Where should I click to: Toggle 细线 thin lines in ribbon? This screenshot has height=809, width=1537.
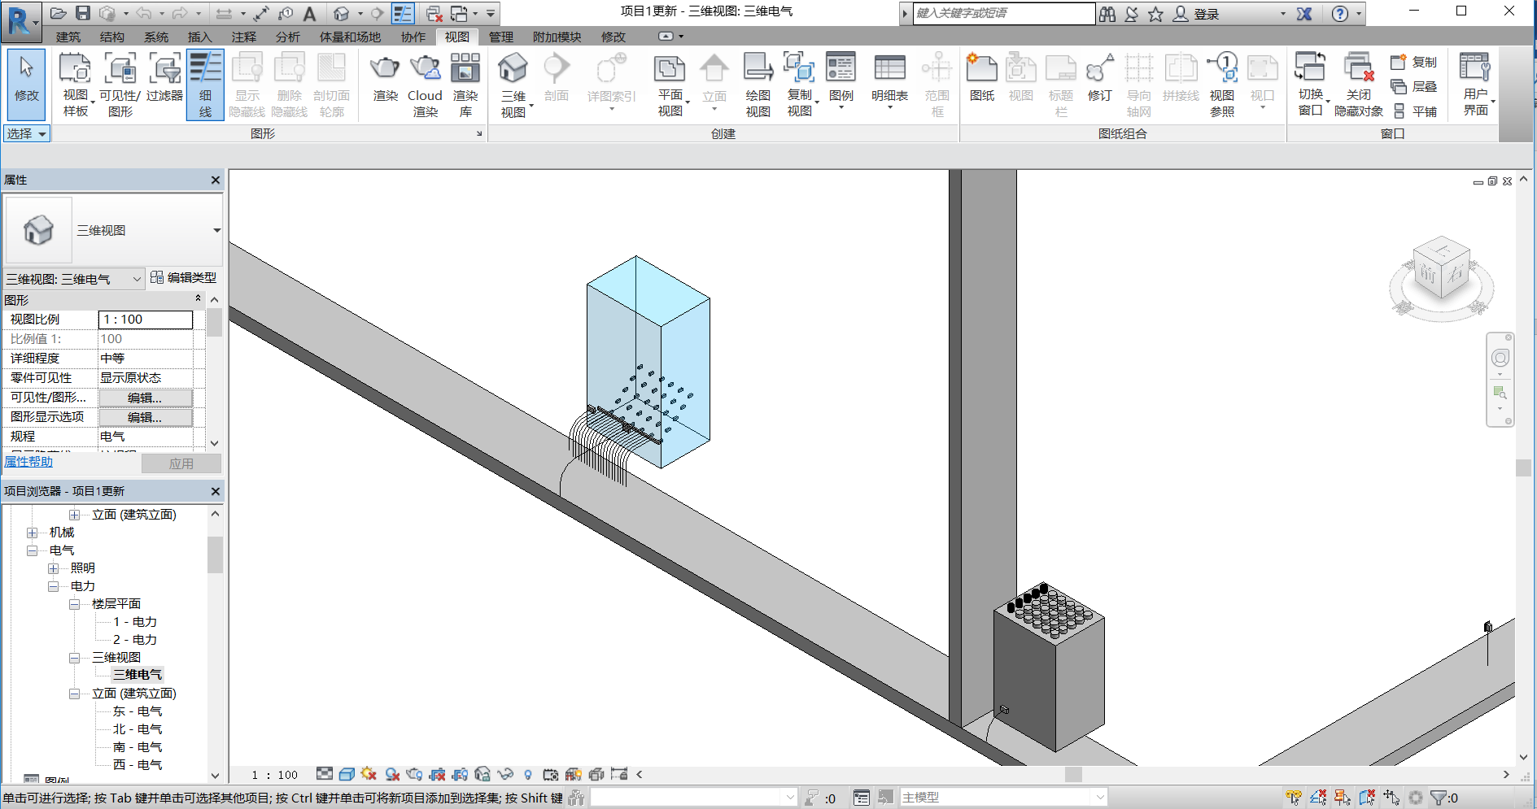[205, 85]
